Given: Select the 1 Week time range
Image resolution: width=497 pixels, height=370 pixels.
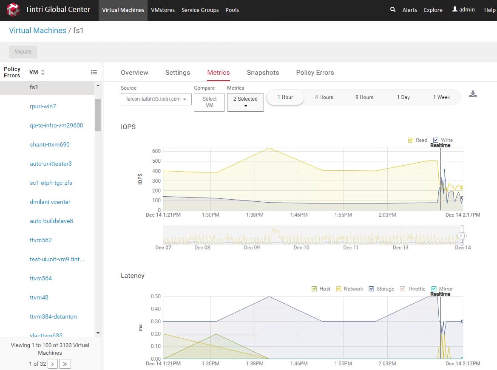Looking at the screenshot, I should (x=442, y=97).
